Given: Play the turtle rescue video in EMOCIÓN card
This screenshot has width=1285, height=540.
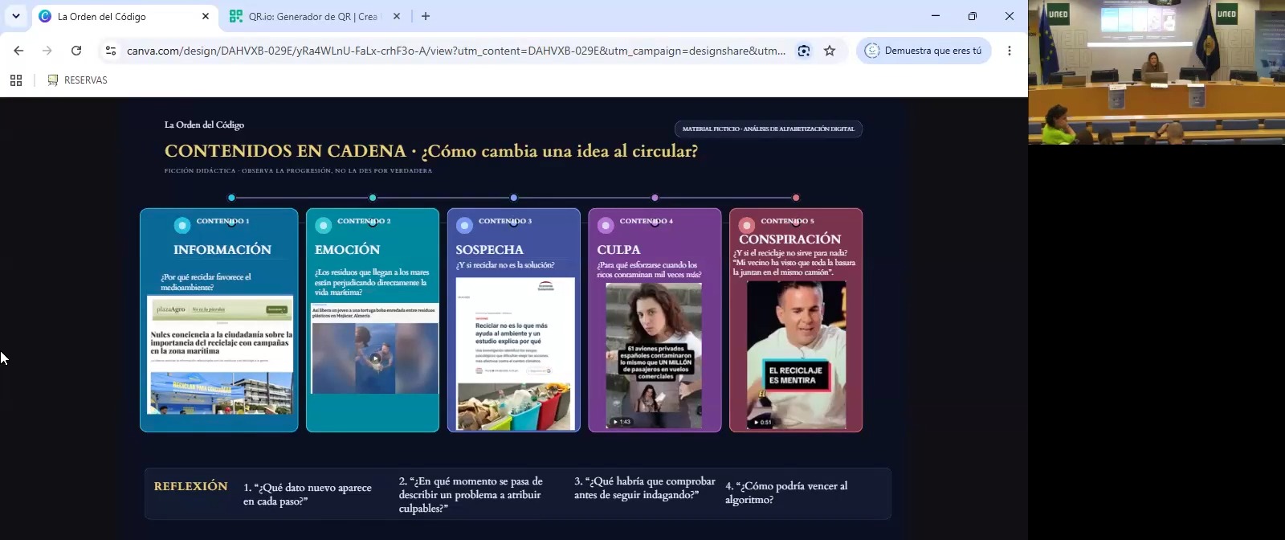Looking at the screenshot, I should click(375, 358).
